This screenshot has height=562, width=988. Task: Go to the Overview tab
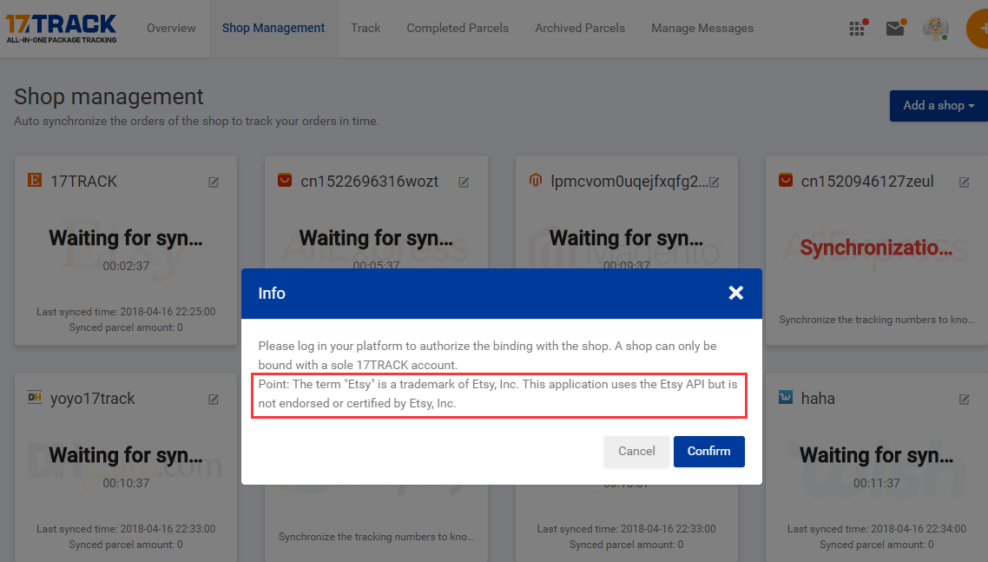[171, 29]
